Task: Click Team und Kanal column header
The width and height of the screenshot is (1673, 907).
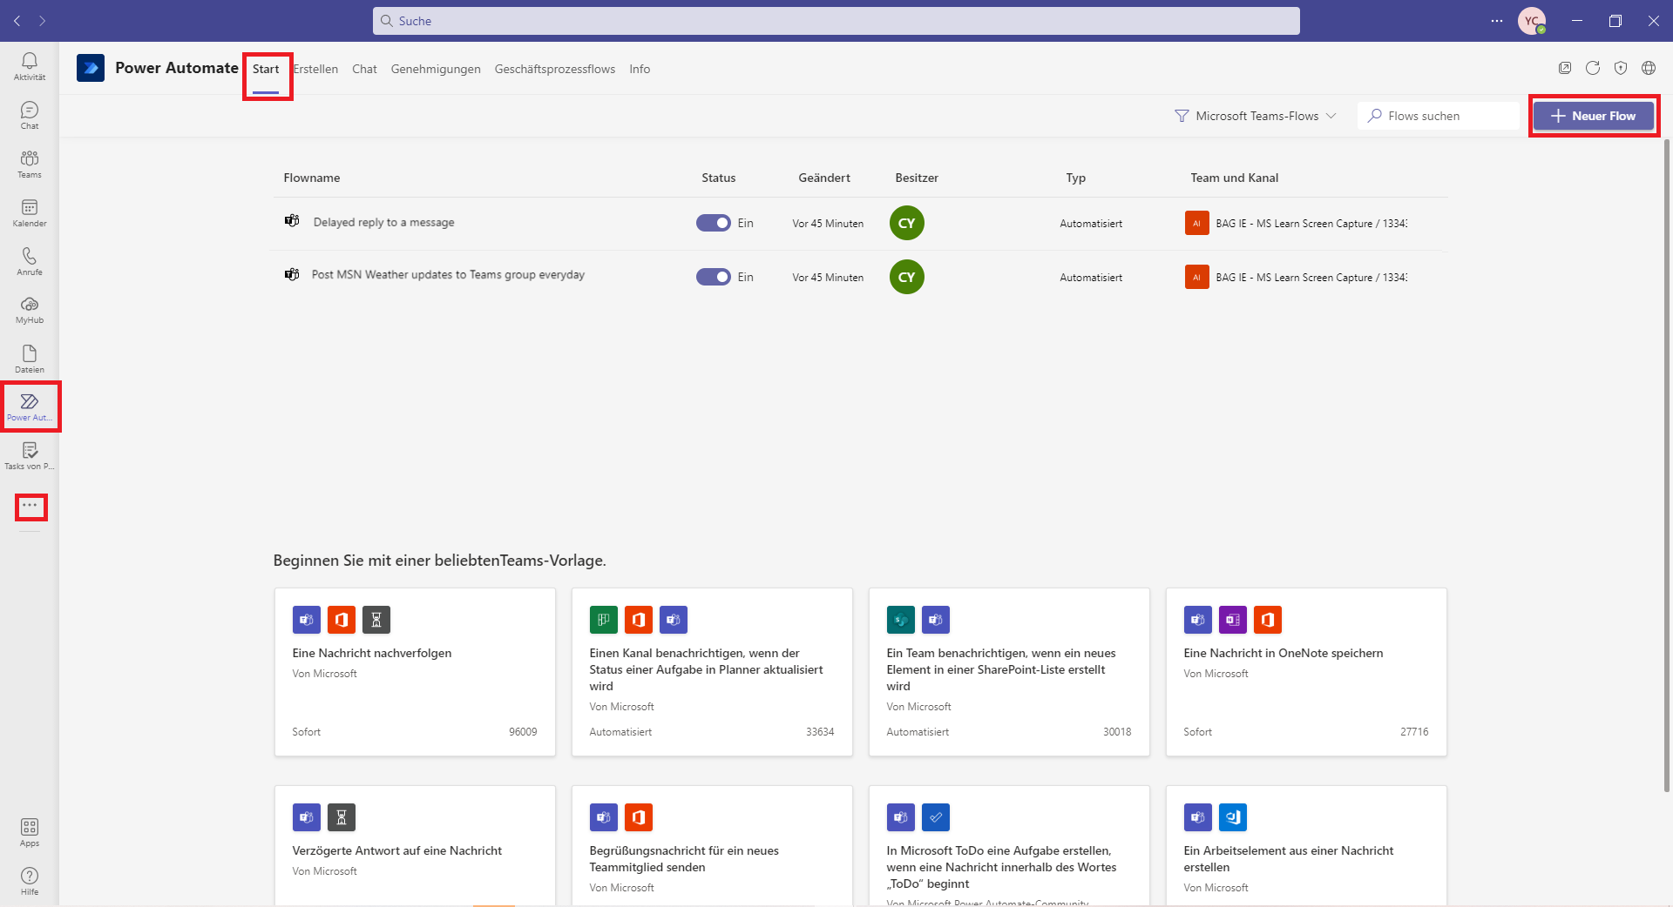Action: (x=1235, y=178)
